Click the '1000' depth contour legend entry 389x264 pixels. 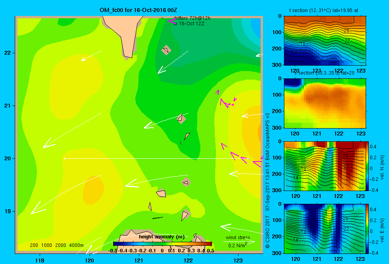46,245
